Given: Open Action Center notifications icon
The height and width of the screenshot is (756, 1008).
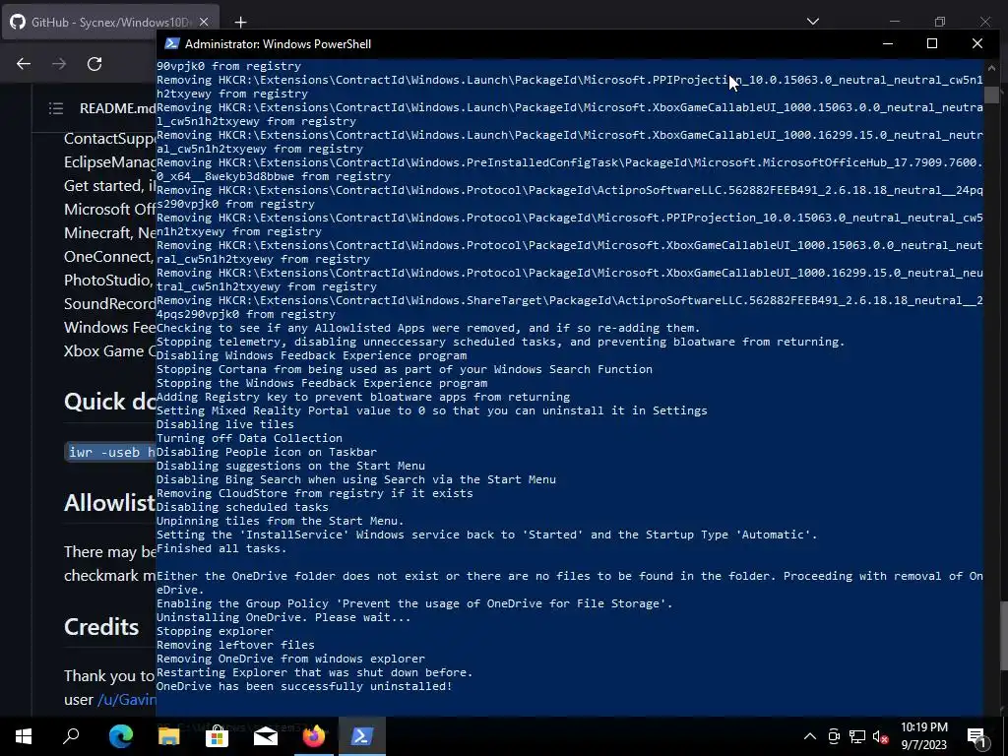Looking at the screenshot, I should click(x=977, y=736).
